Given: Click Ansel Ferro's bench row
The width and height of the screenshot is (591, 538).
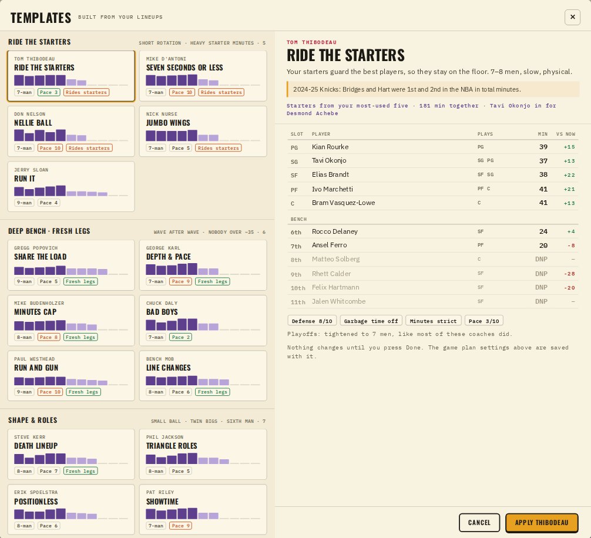Looking at the screenshot, I should tap(433, 246).
